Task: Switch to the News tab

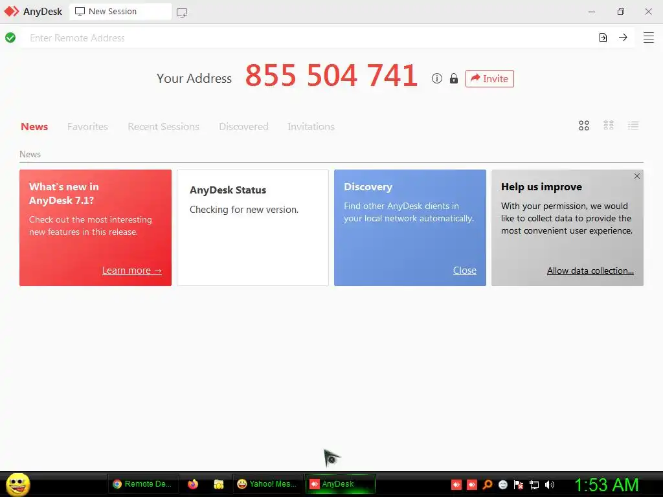Action: tap(34, 126)
